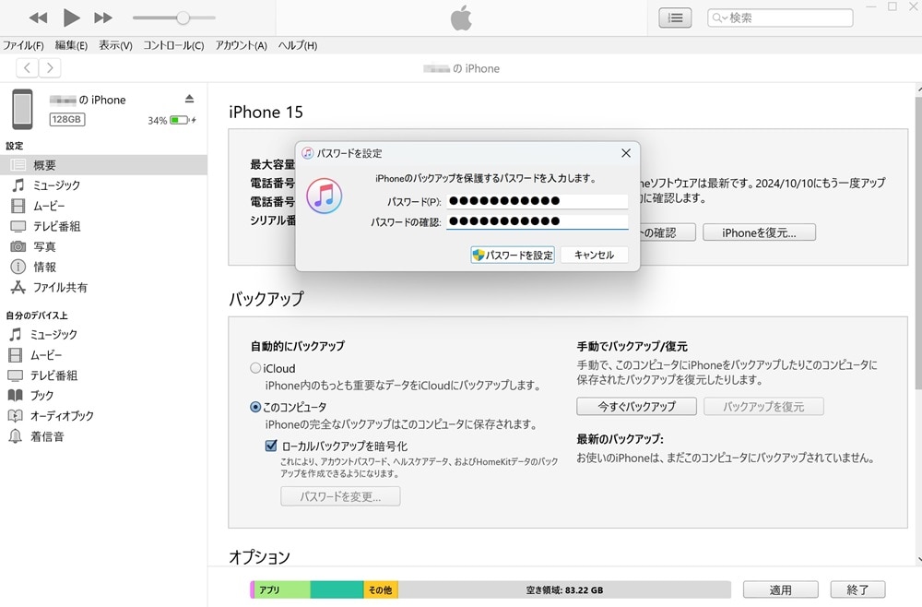Viewport: 922px width, 607px height.
Task: Uncheck ローカルバックアップを暗号化 checkbox
Action: [271, 445]
